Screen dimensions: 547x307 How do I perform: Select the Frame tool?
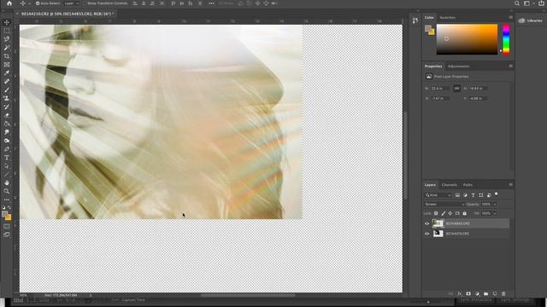click(7, 65)
